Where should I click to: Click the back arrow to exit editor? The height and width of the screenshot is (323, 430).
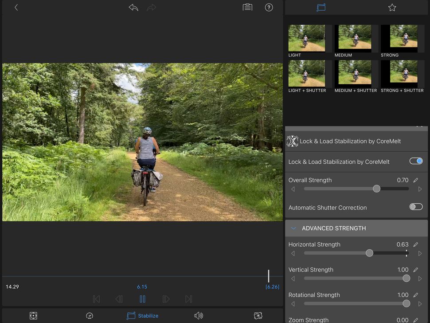(x=16, y=7)
